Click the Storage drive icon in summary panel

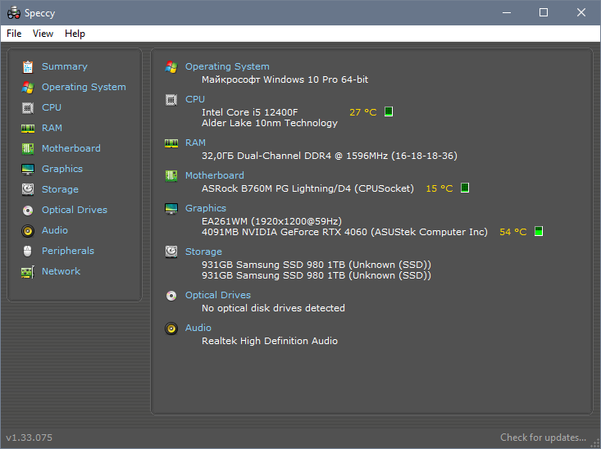coord(171,252)
